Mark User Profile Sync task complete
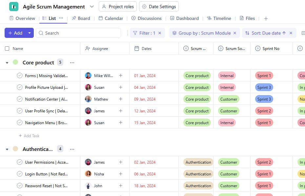The image size is (305, 196). click(x=20, y=111)
